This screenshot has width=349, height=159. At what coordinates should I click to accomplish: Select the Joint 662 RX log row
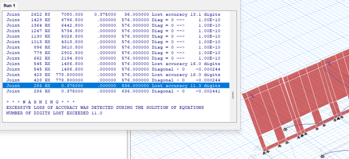(x=113, y=58)
